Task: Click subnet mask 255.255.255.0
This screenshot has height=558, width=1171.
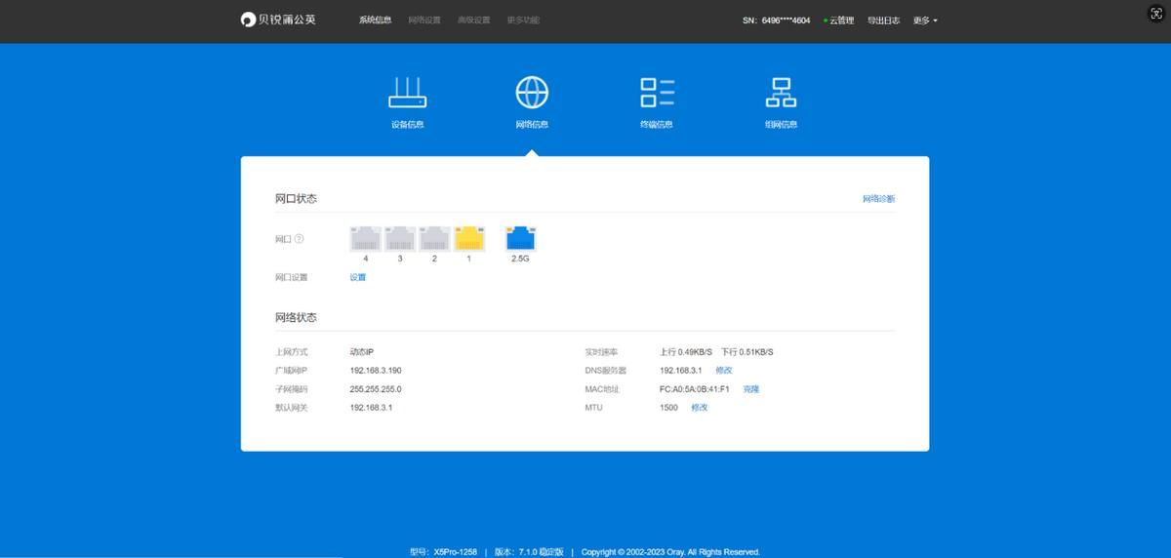Action: [376, 389]
